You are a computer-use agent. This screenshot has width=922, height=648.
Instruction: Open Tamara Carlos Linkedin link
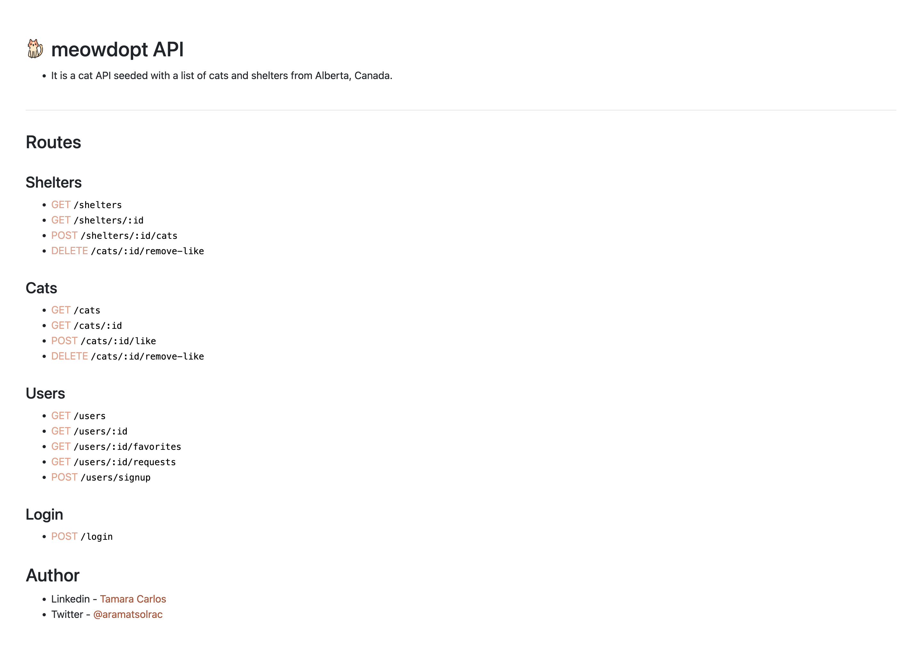pyautogui.click(x=133, y=599)
